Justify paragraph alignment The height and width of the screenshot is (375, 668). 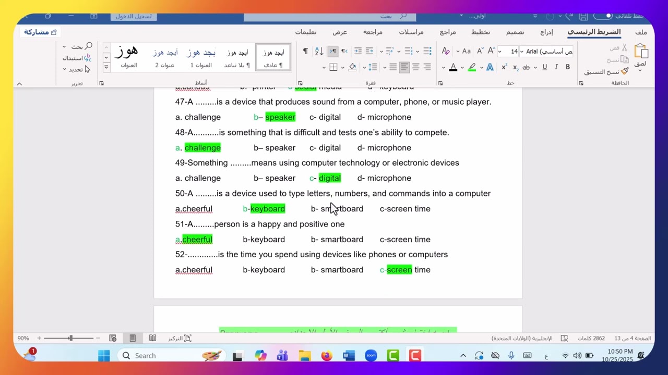point(393,67)
